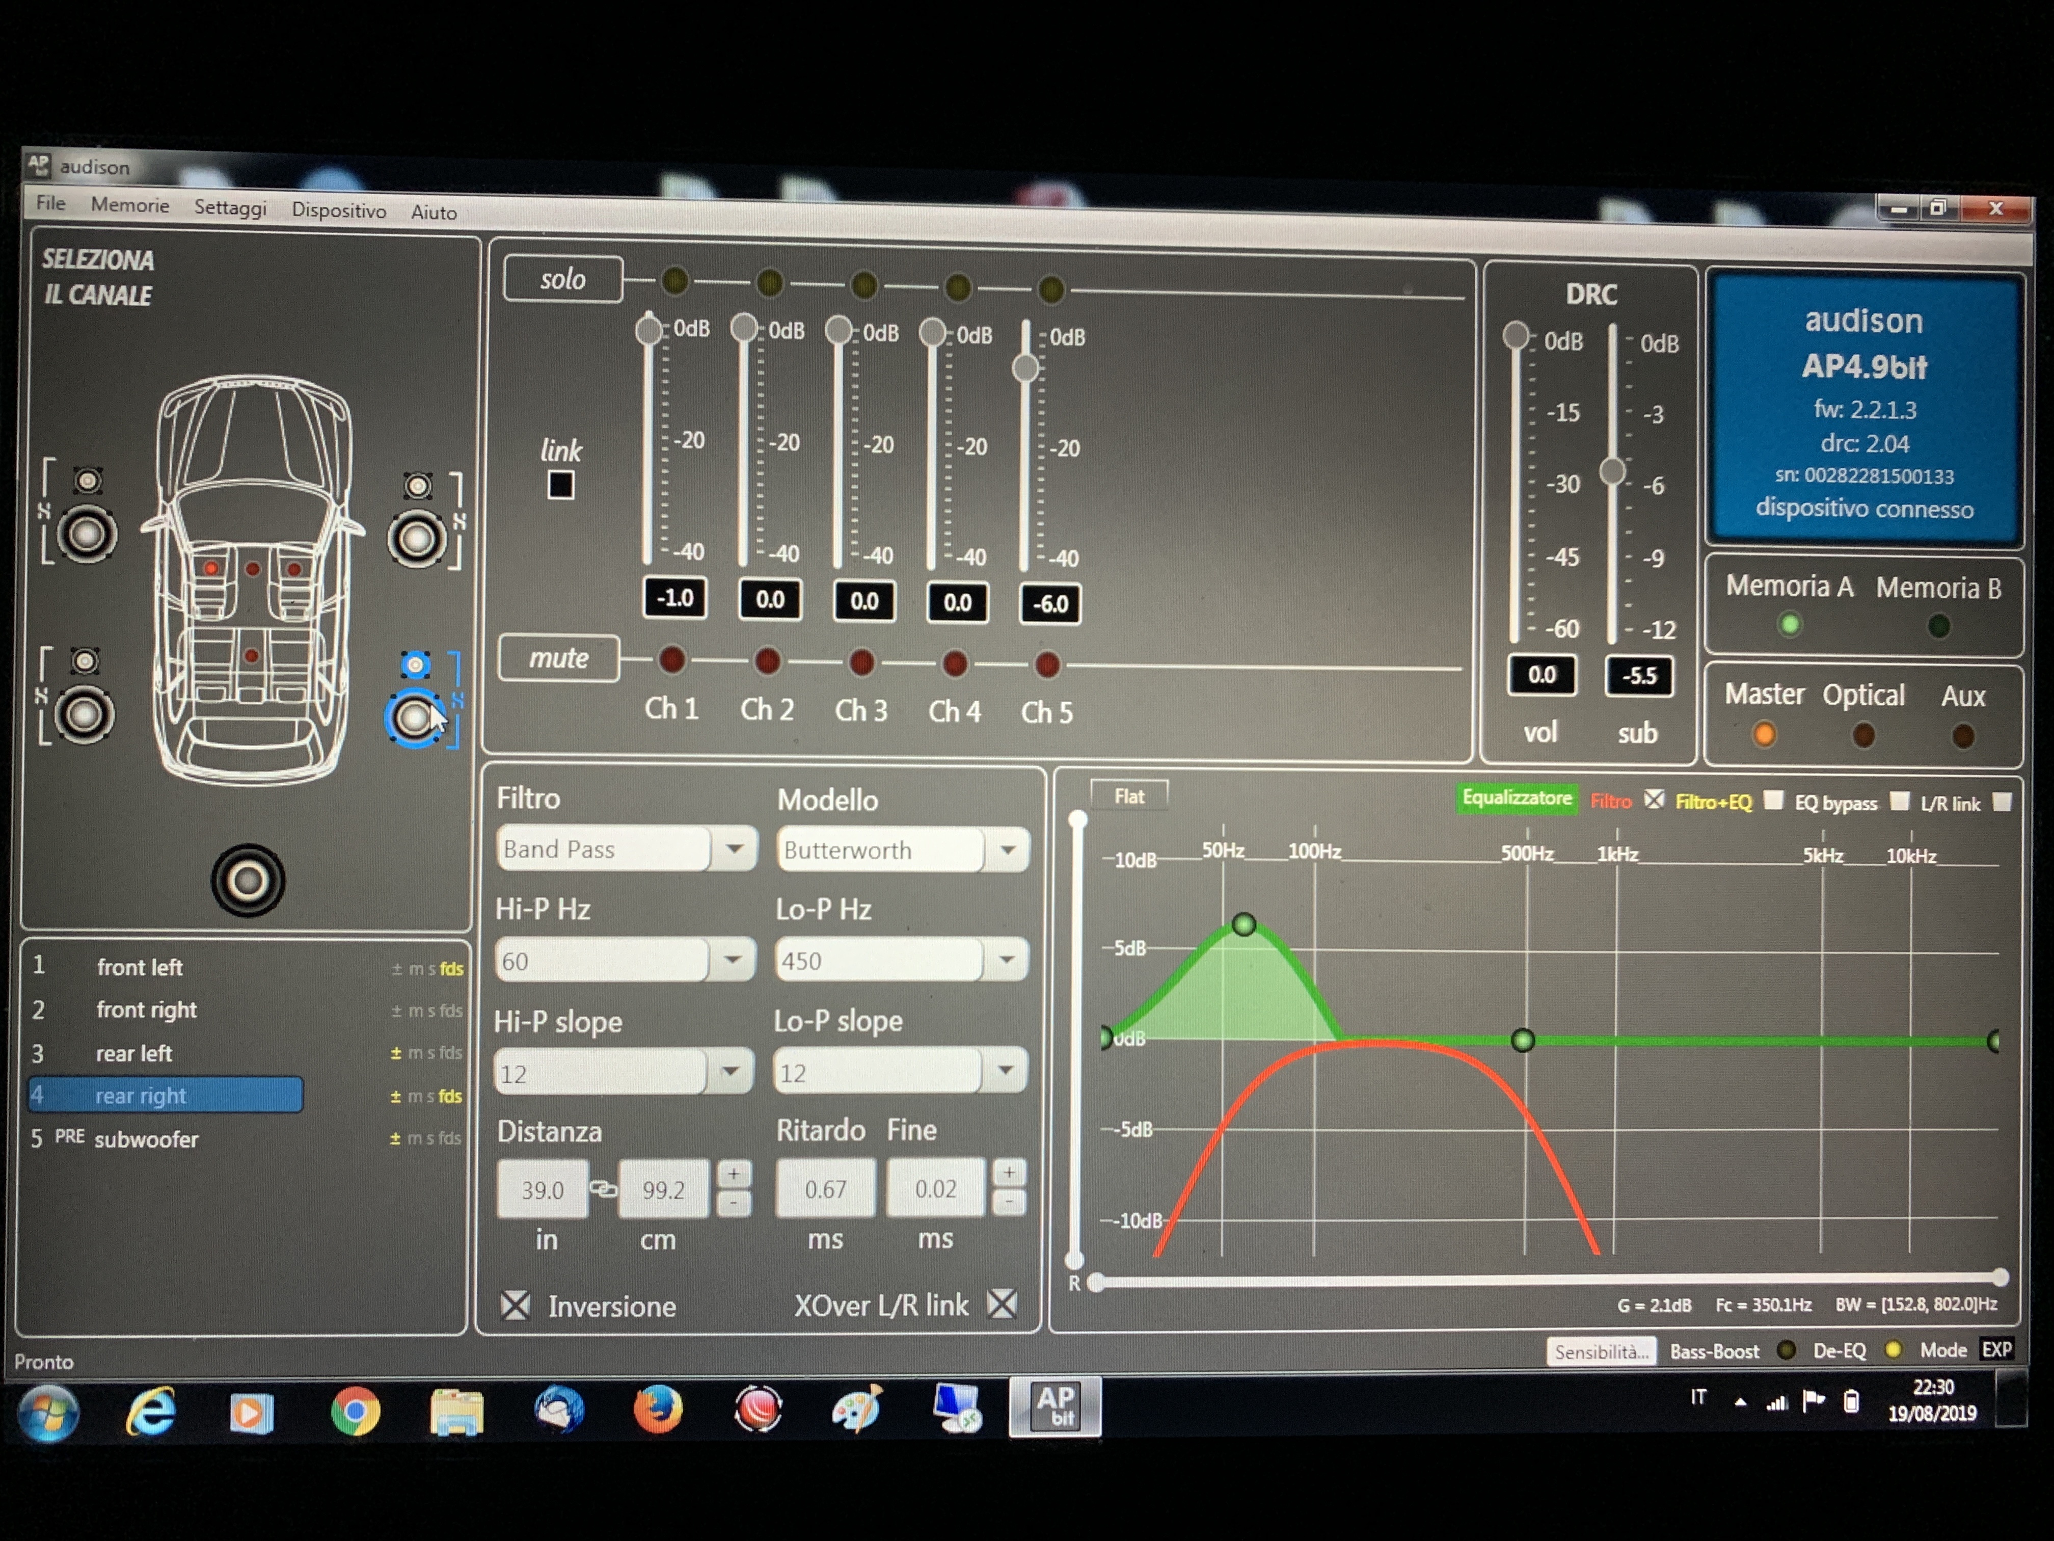Click the Sensibilità button

click(1602, 1351)
